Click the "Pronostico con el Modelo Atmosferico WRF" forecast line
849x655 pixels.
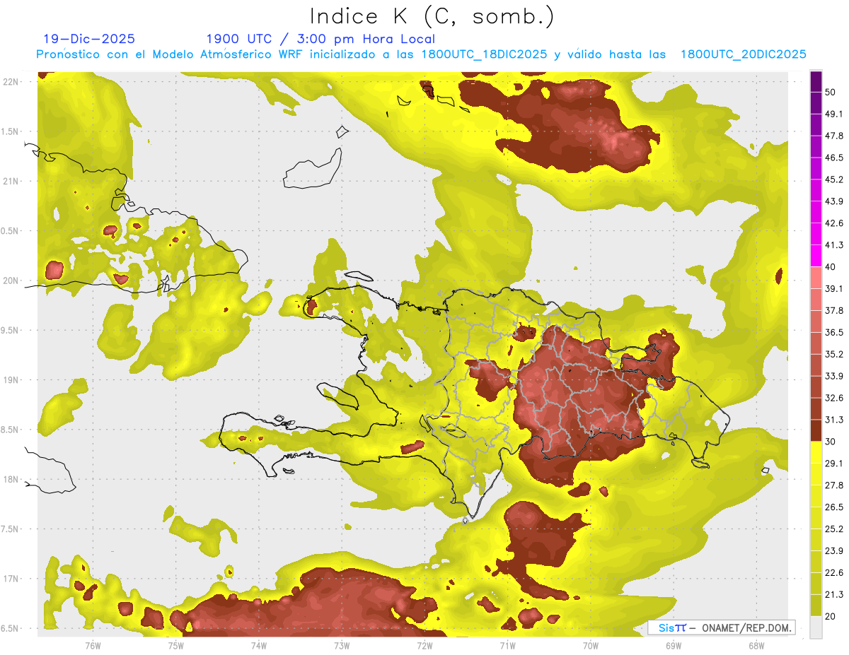pos(421,54)
